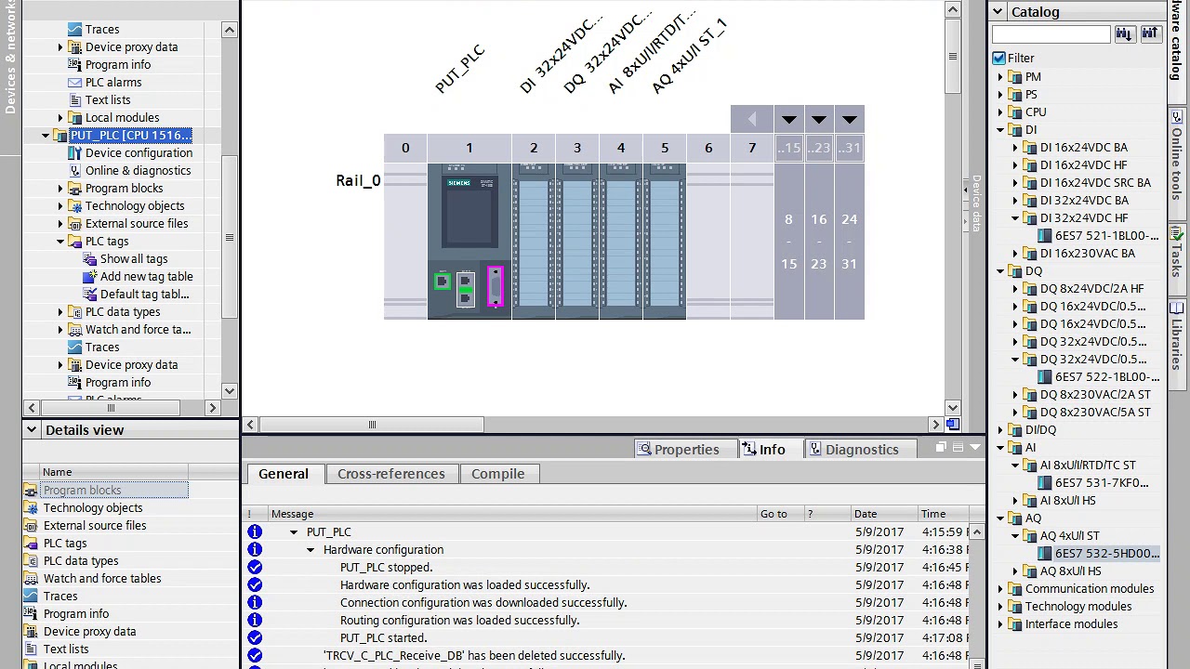The width and height of the screenshot is (1190, 669).
Task: Open the General tab
Action: [284, 473]
